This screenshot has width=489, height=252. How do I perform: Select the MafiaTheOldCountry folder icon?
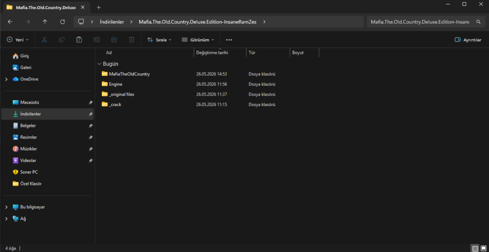(x=105, y=74)
